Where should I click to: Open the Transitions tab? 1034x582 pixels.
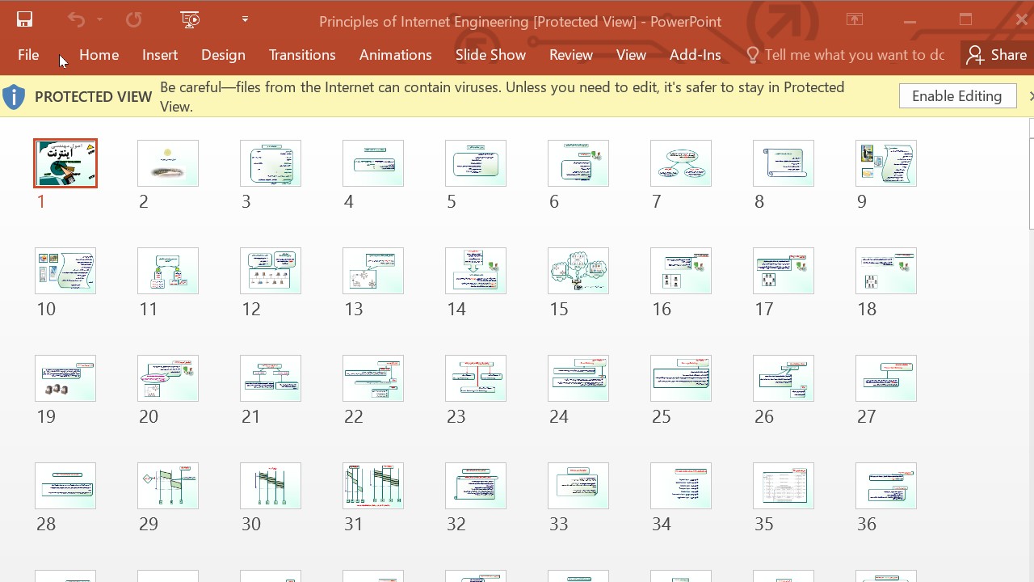302,55
